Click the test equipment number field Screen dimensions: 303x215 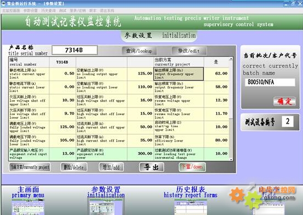288,121
